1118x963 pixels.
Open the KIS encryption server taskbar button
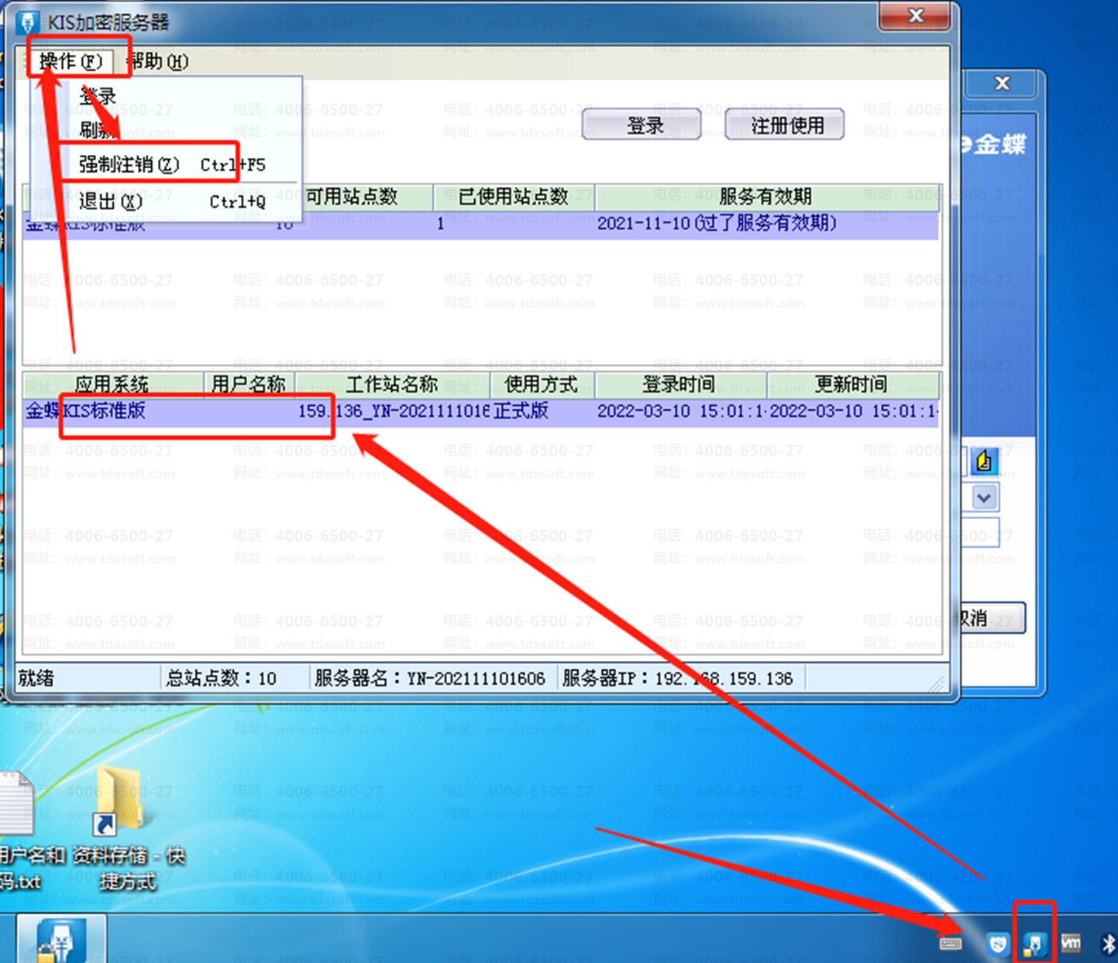62,938
